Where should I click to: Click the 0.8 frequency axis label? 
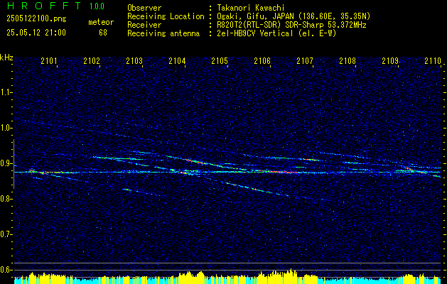point(6,199)
